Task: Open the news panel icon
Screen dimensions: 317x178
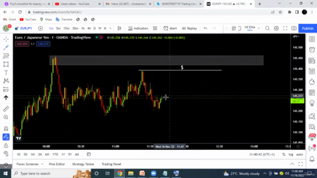Action: [312, 60]
